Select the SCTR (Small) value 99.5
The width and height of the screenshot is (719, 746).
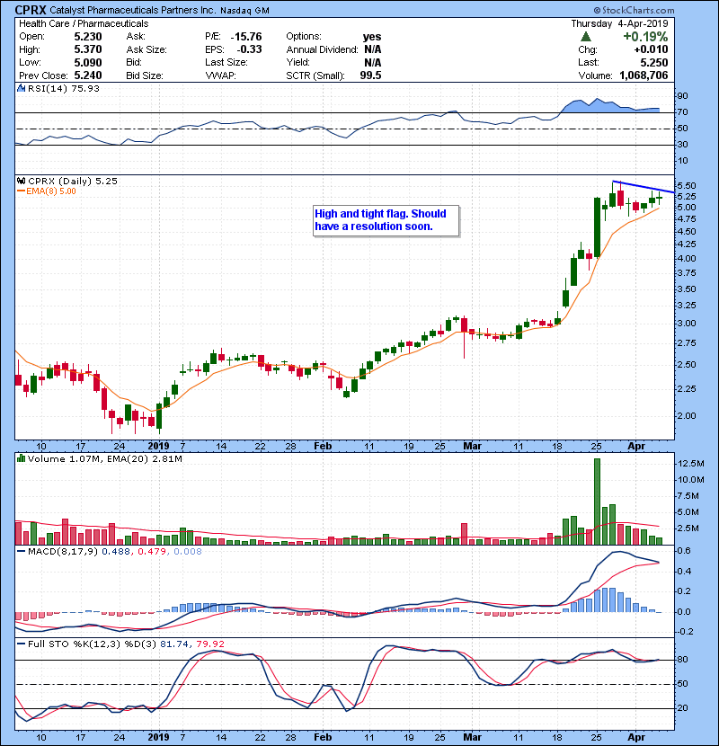(x=370, y=75)
